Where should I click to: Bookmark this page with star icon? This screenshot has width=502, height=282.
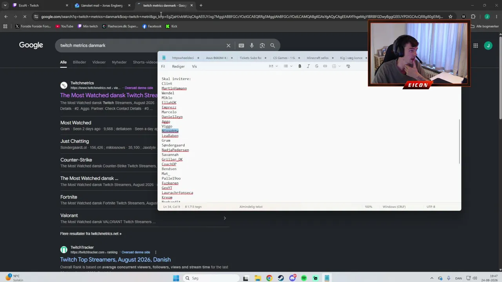tap(450, 16)
